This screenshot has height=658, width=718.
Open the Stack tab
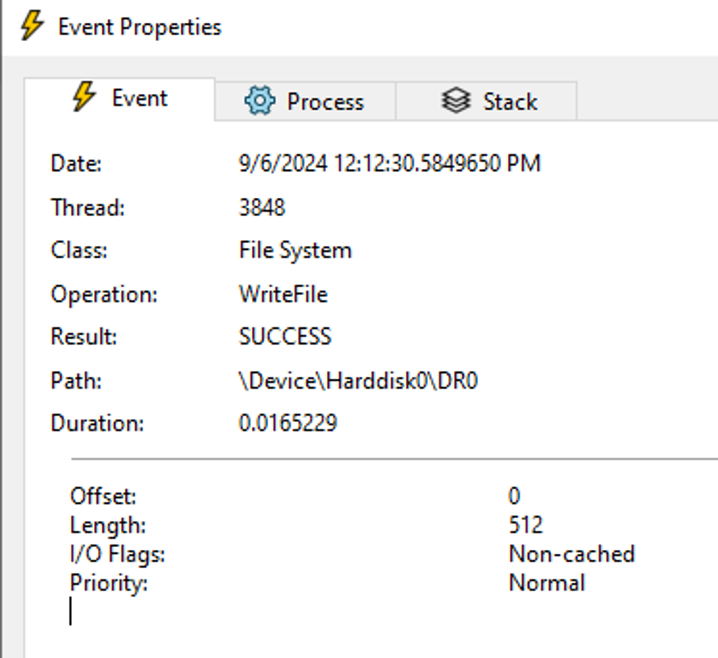pos(486,101)
